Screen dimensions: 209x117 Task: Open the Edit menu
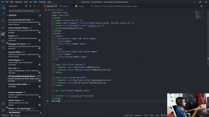click(12, 2)
